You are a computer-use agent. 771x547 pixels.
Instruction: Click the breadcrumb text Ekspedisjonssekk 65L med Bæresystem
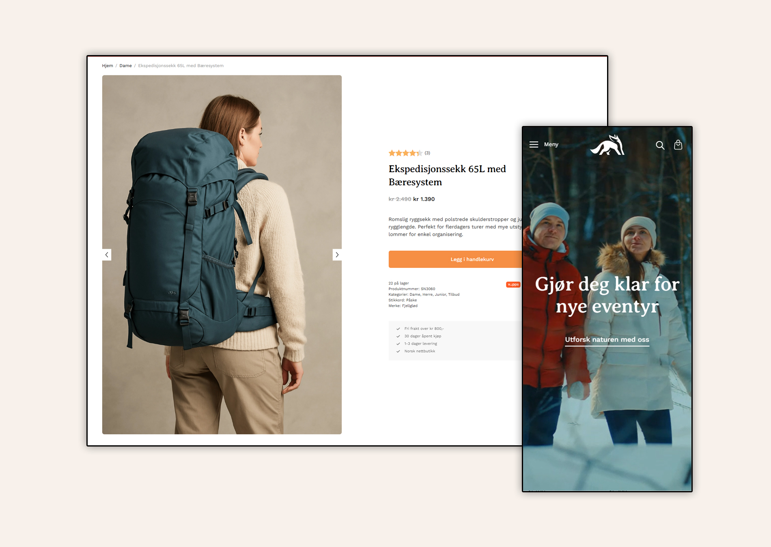click(x=181, y=66)
